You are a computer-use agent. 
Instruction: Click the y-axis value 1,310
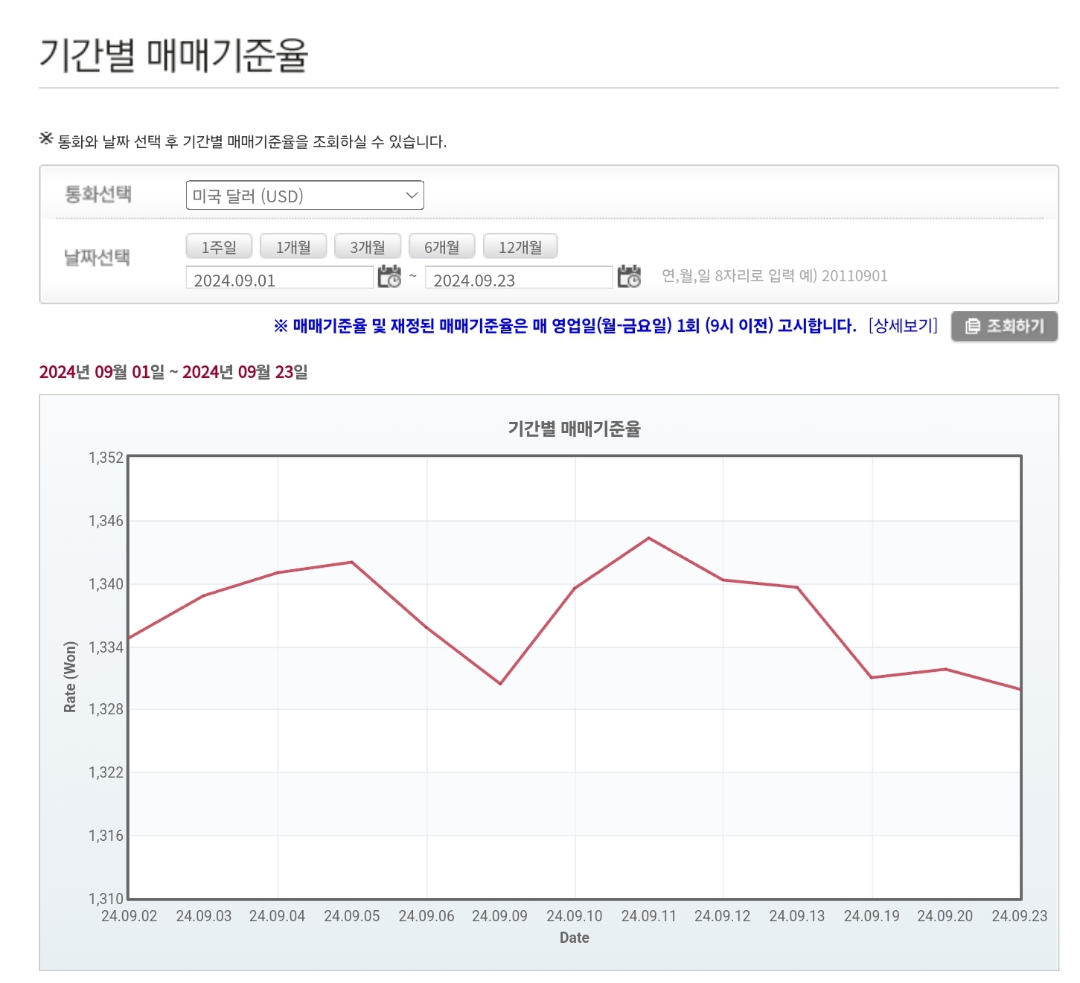click(x=106, y=899)
